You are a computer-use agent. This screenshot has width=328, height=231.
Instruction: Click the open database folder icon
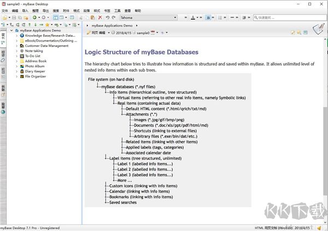click(x=4, y=18)
